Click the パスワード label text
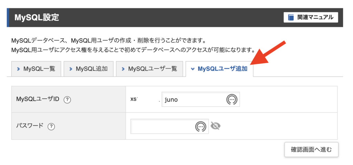The height and width of the screenshot is (165, 353). coord(30,126)
